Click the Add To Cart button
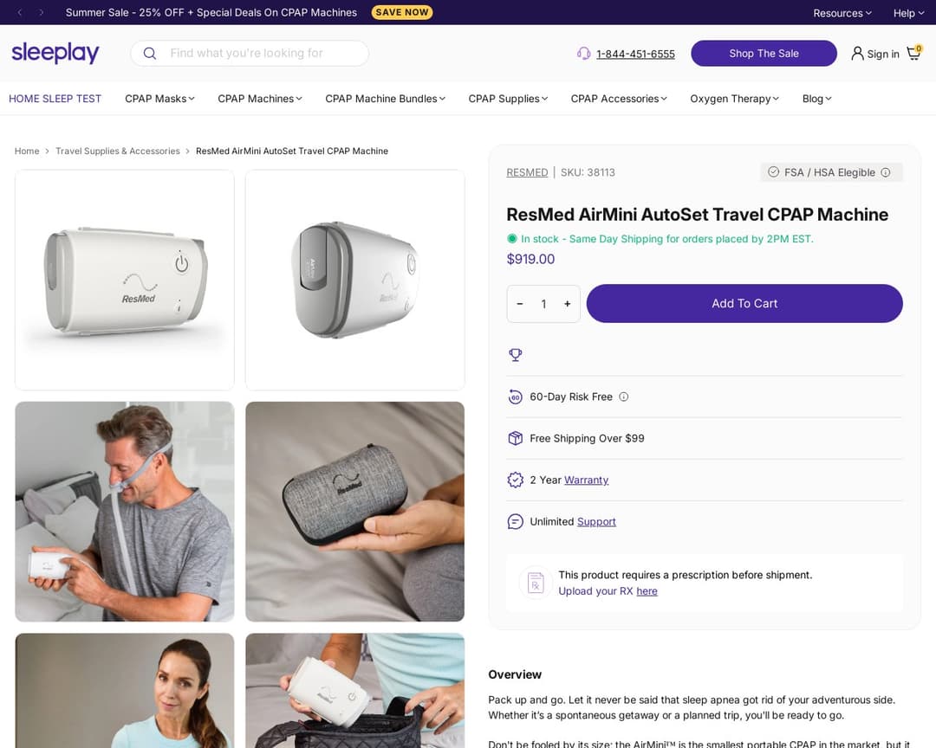936x748 pixels. pos(744,303)
